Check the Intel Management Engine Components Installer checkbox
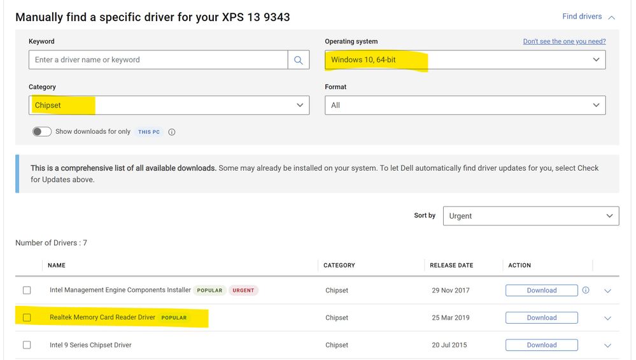Screen dimensions: 636x360 pos(27,290)
